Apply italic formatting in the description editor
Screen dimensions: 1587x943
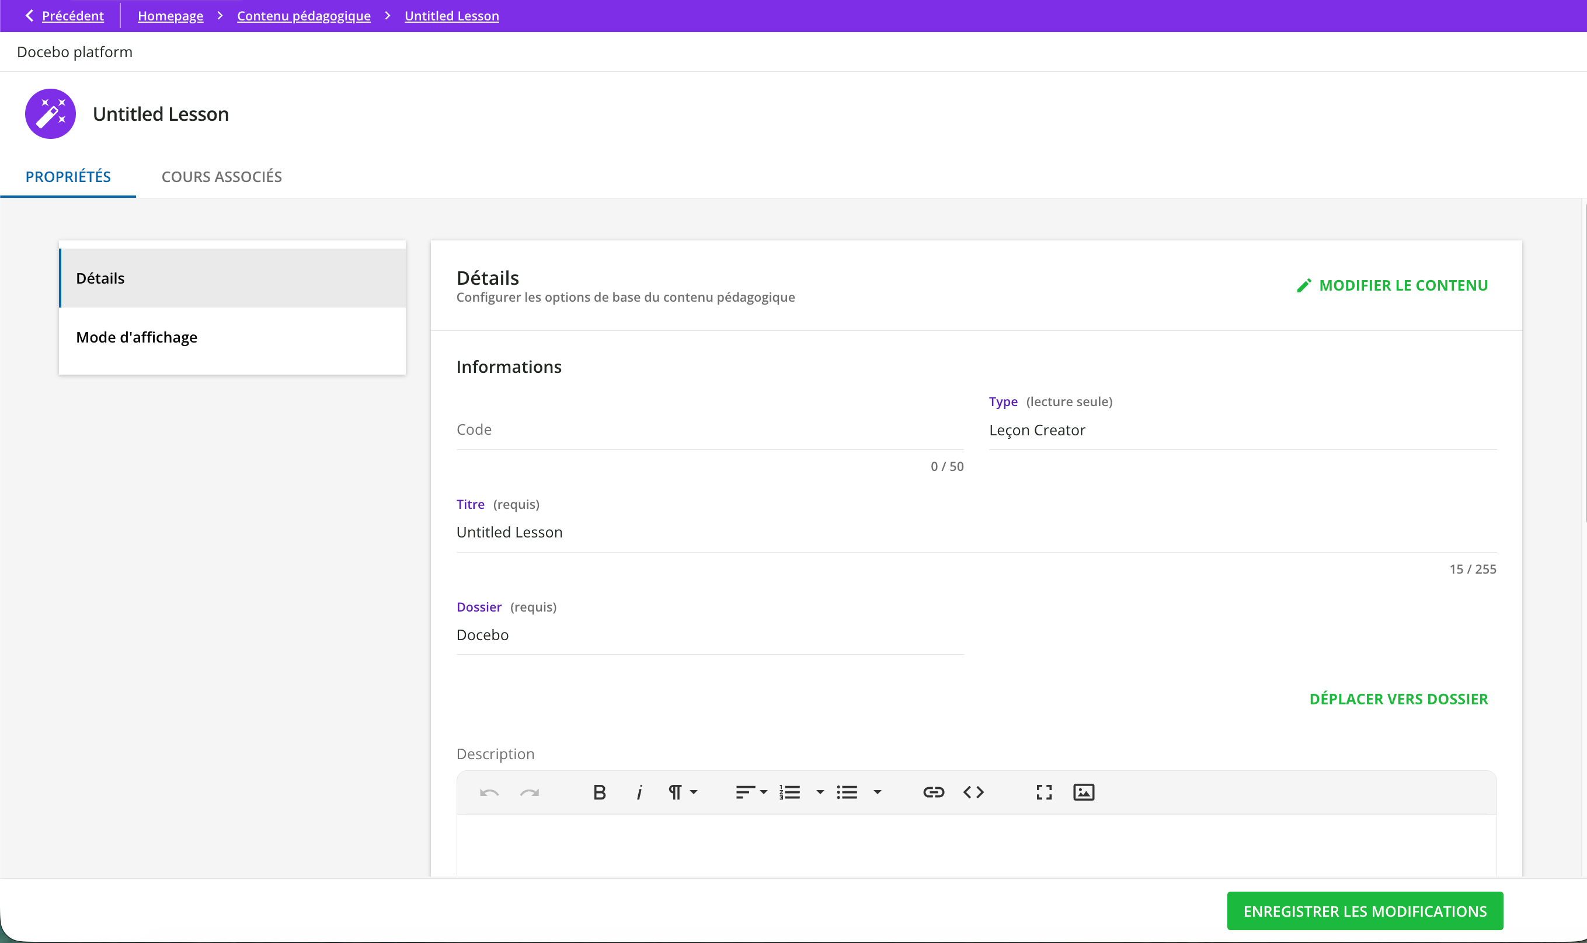[638, 792]
